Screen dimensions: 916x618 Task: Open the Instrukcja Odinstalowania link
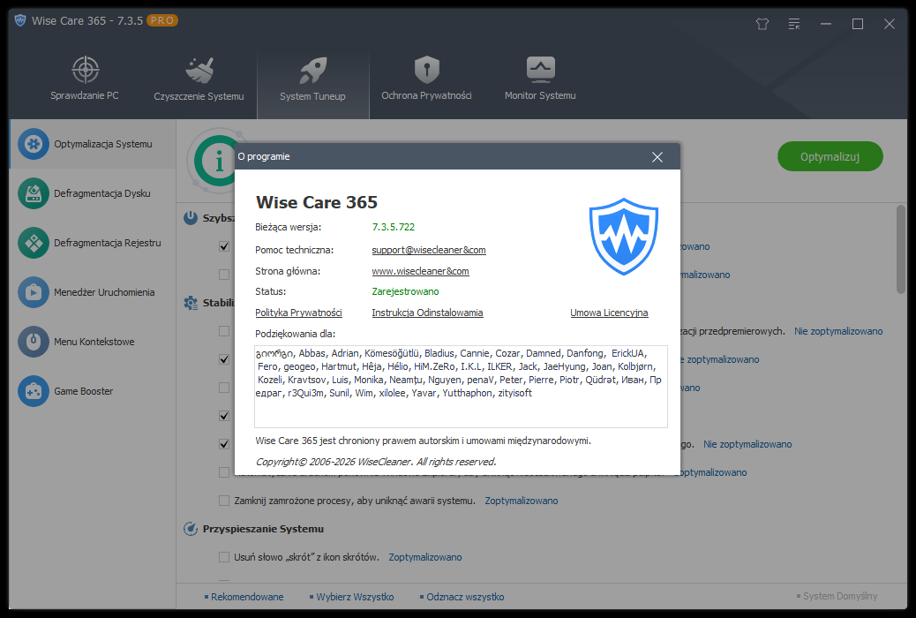(x=428, y=313)
